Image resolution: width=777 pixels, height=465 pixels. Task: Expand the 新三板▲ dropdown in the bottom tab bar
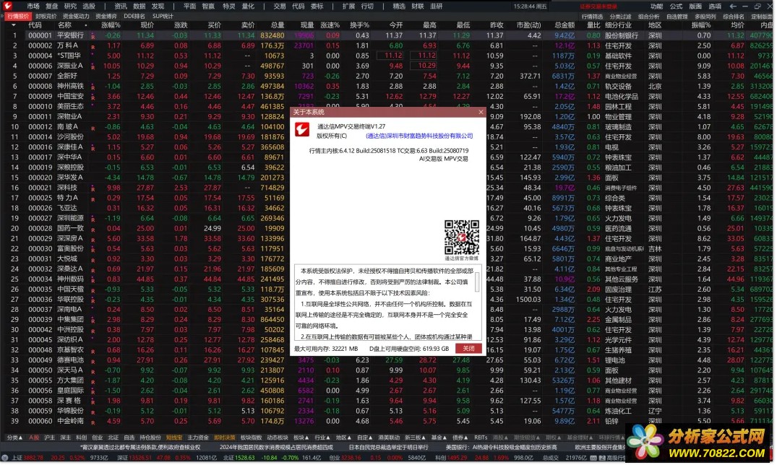point(415,438)
